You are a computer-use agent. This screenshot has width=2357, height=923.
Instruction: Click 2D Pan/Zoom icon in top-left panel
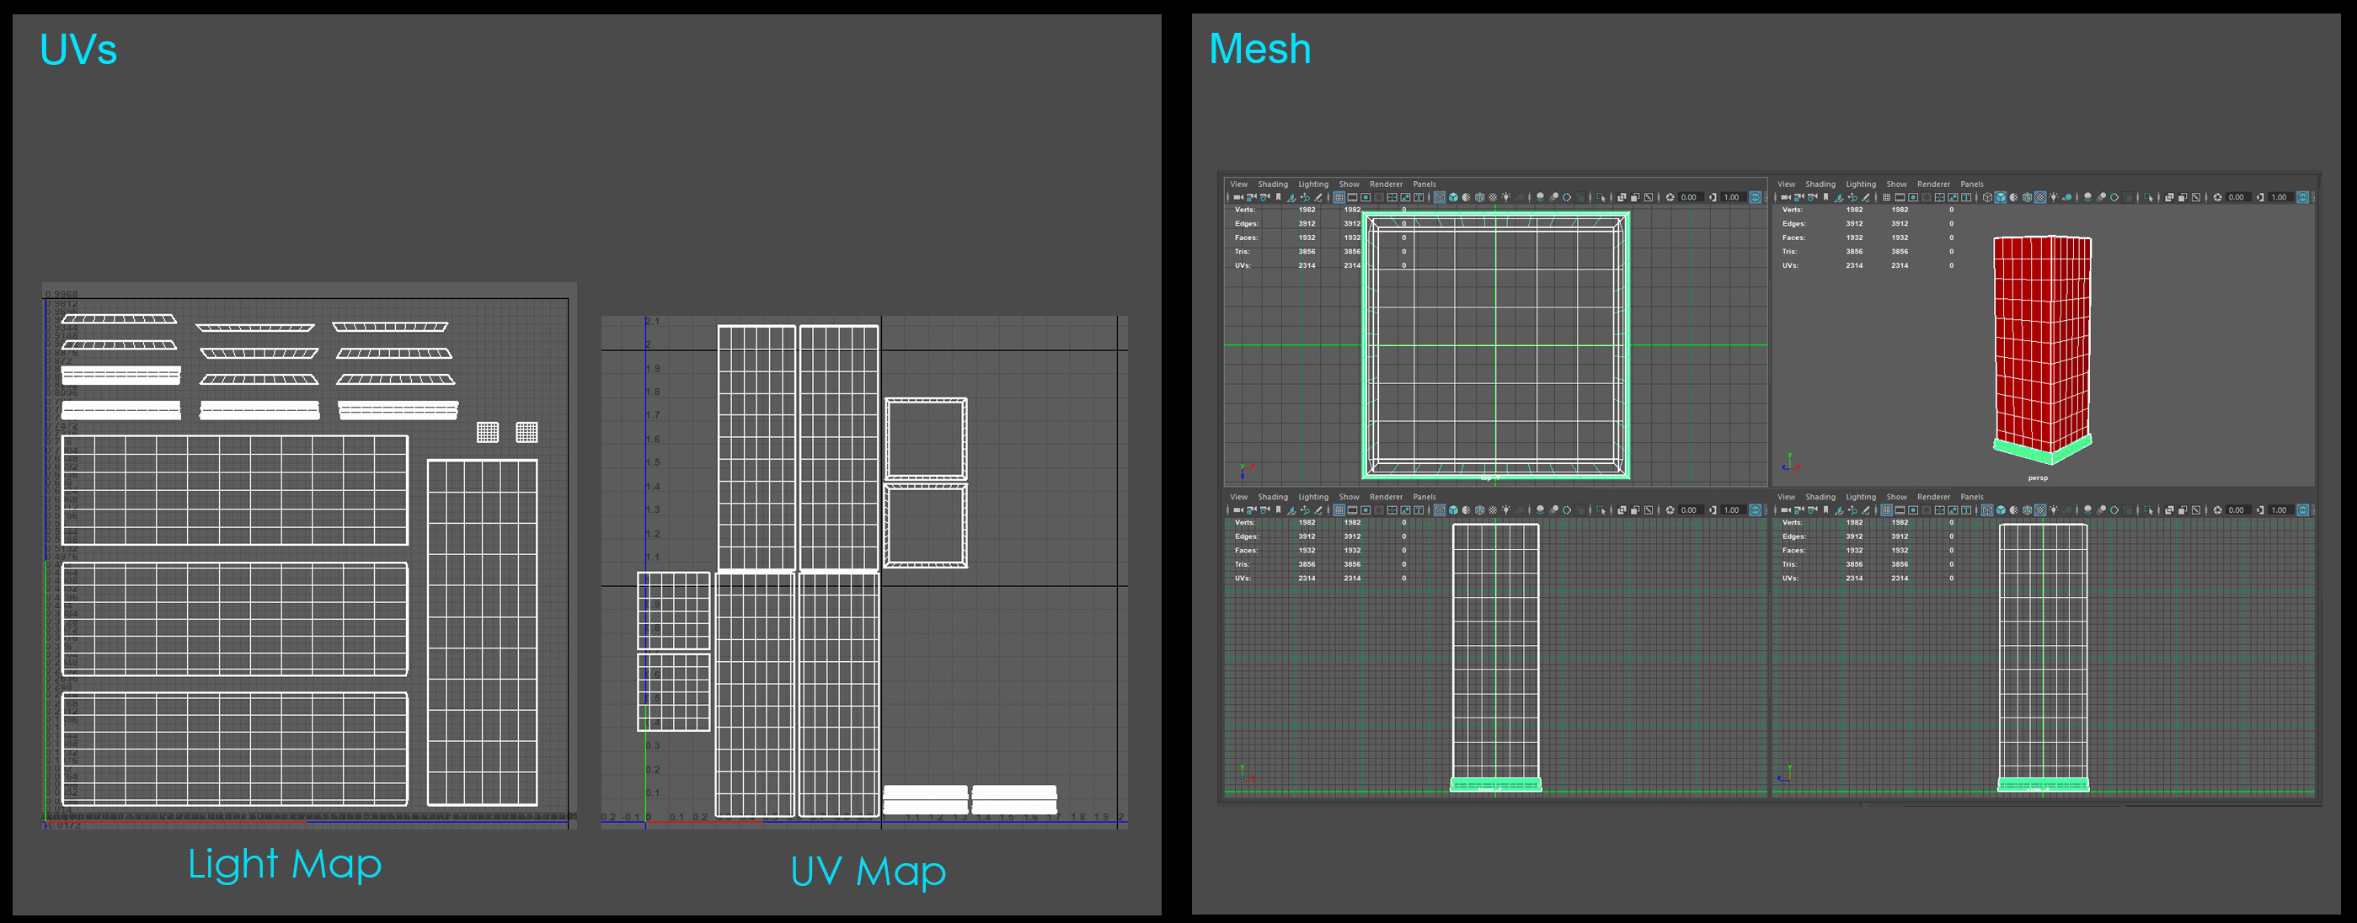pos(1305,198)
